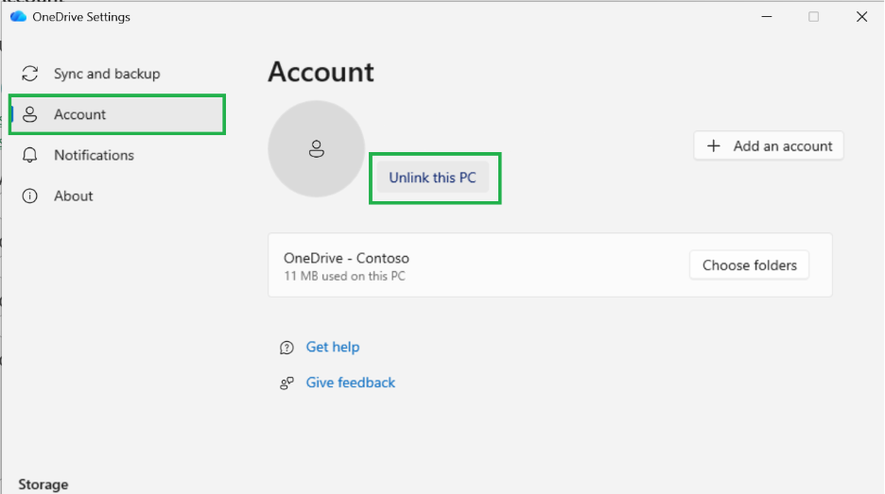The width and height of the screenshot is (885, 494).
Task: Click the OneDrive cloud icon in title bar
Action: (18, 17)
